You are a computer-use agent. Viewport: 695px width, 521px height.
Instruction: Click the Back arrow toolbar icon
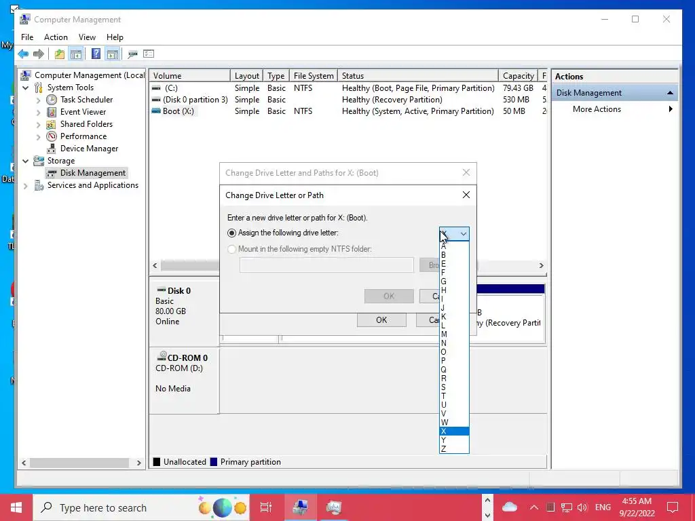pos(23,54)
